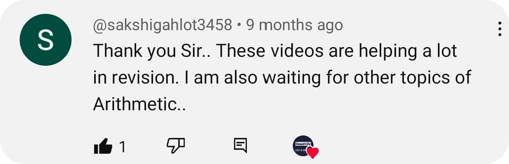Open the three-dot more options menu
The image size is (509, 164).
[x=499, y=29]
